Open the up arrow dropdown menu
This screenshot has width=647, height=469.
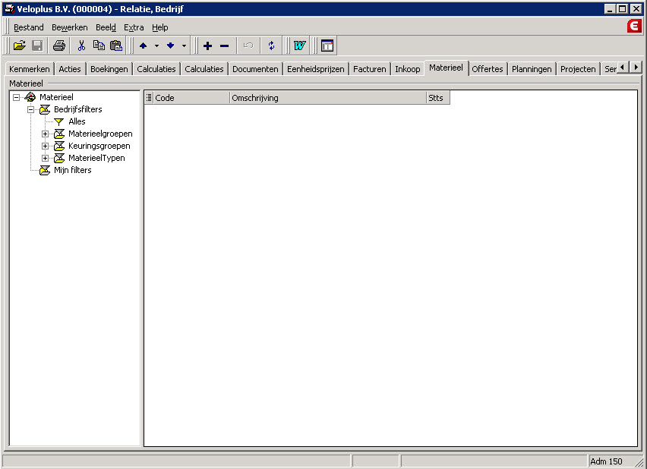click(x=156, y=46)
